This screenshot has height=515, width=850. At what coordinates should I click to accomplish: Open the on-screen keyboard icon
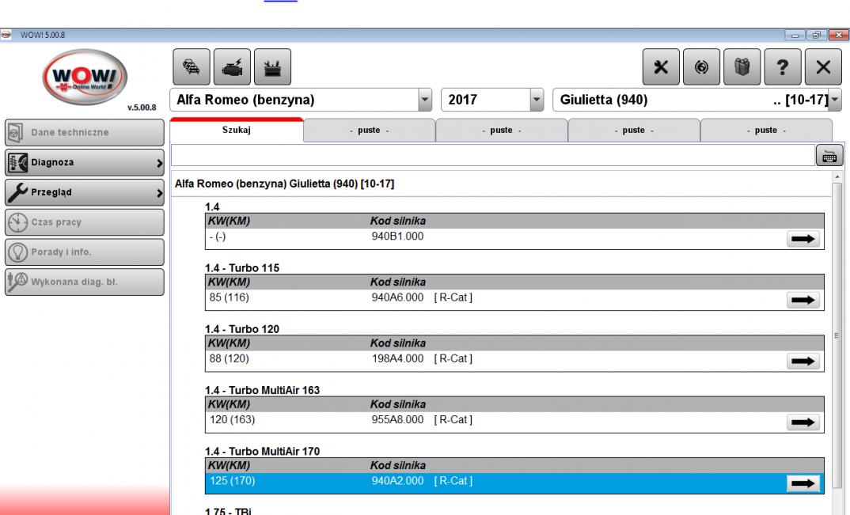click(829, 156)
